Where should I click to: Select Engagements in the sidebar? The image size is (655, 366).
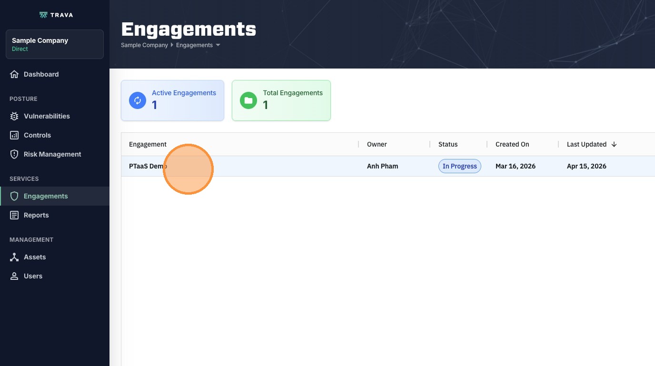click(55, 196)
